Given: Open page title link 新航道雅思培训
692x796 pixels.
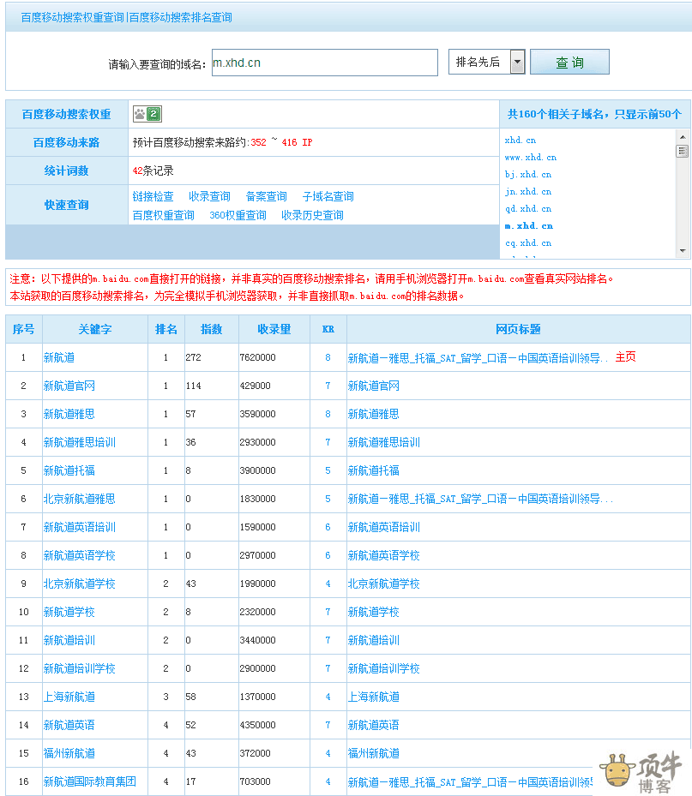Looking at the screenshot, I should pos(383,443).
